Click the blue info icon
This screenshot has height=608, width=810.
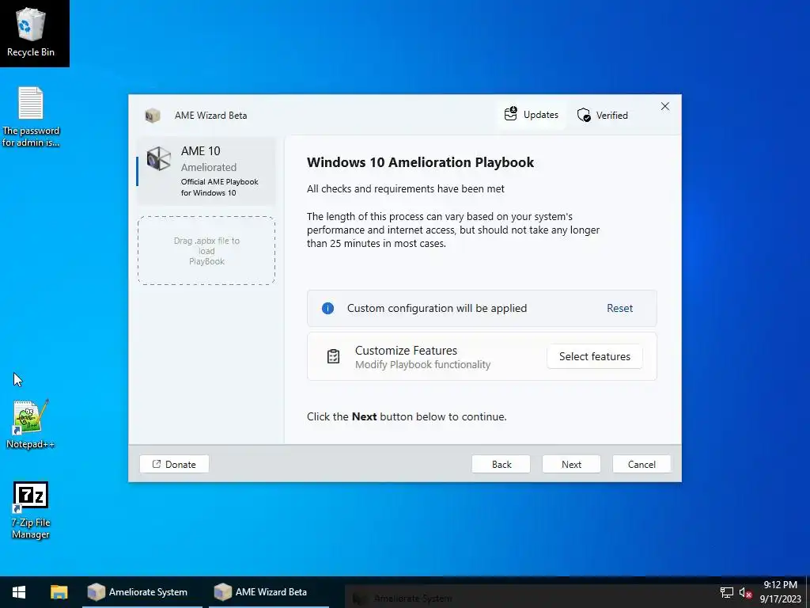click(327, 308)
